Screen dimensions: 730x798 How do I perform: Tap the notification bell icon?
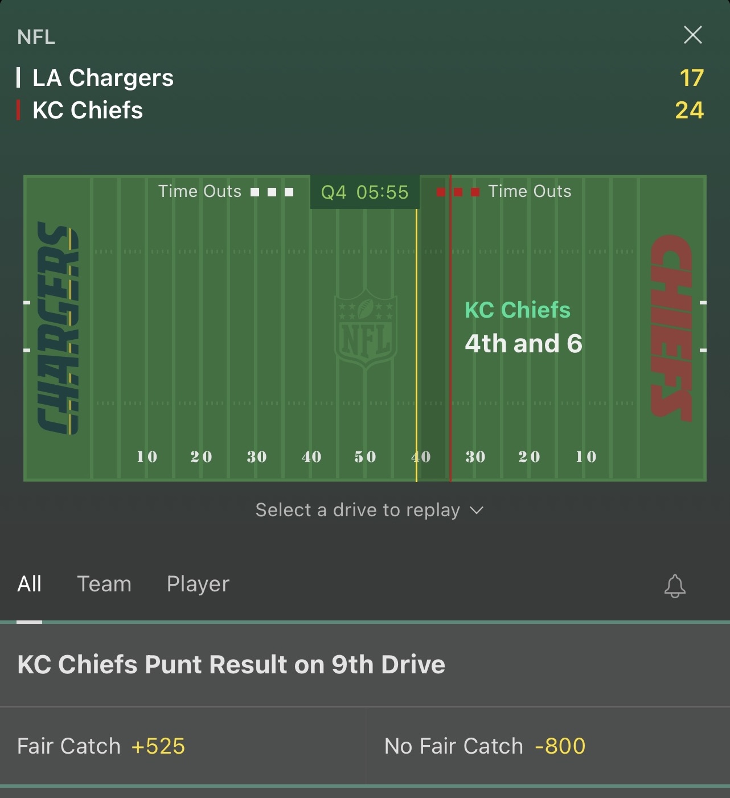click(675, 586)
